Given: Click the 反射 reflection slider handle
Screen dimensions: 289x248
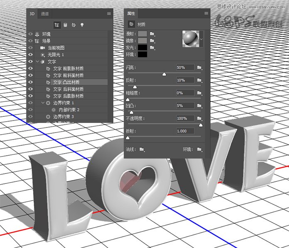Looking at the screenshot, I should pyautogui.click(x=135, y=87).
